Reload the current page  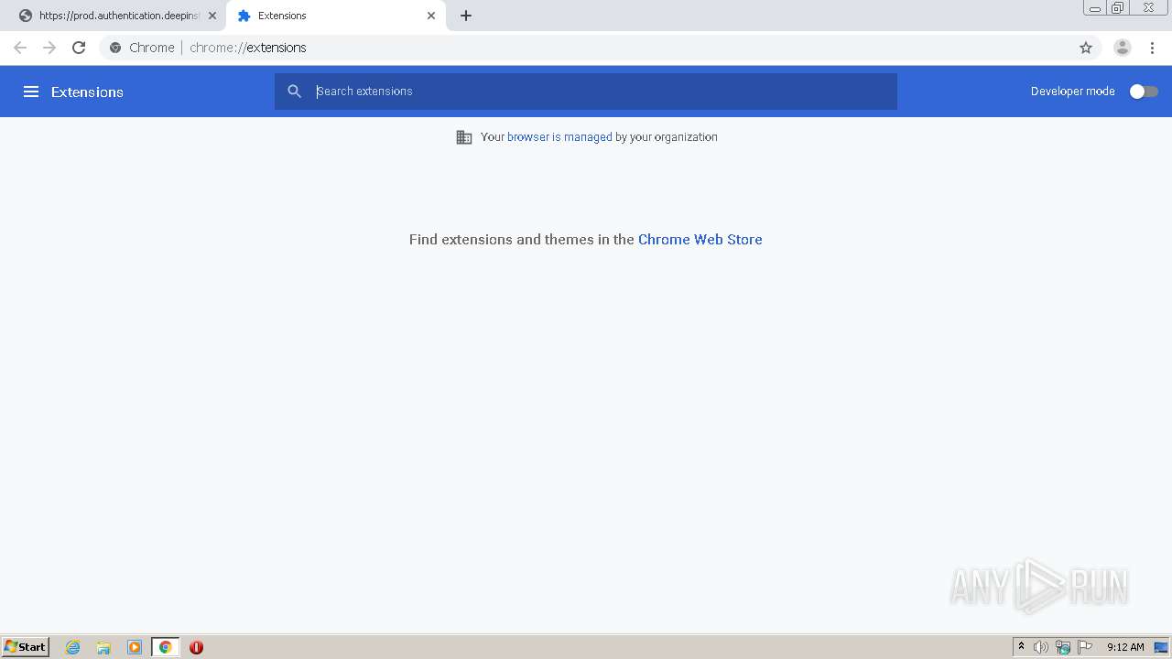point(79,48)
